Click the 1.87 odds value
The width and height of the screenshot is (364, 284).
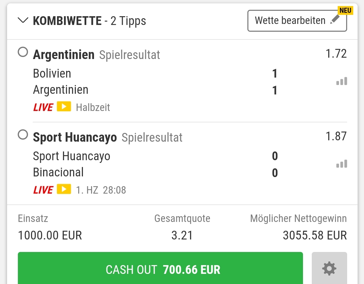tap(336, 136)
